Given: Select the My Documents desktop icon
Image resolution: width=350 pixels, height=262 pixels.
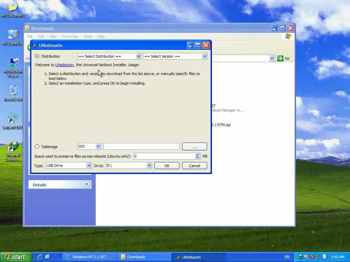Looking at the screenshot, I should 13,9.
